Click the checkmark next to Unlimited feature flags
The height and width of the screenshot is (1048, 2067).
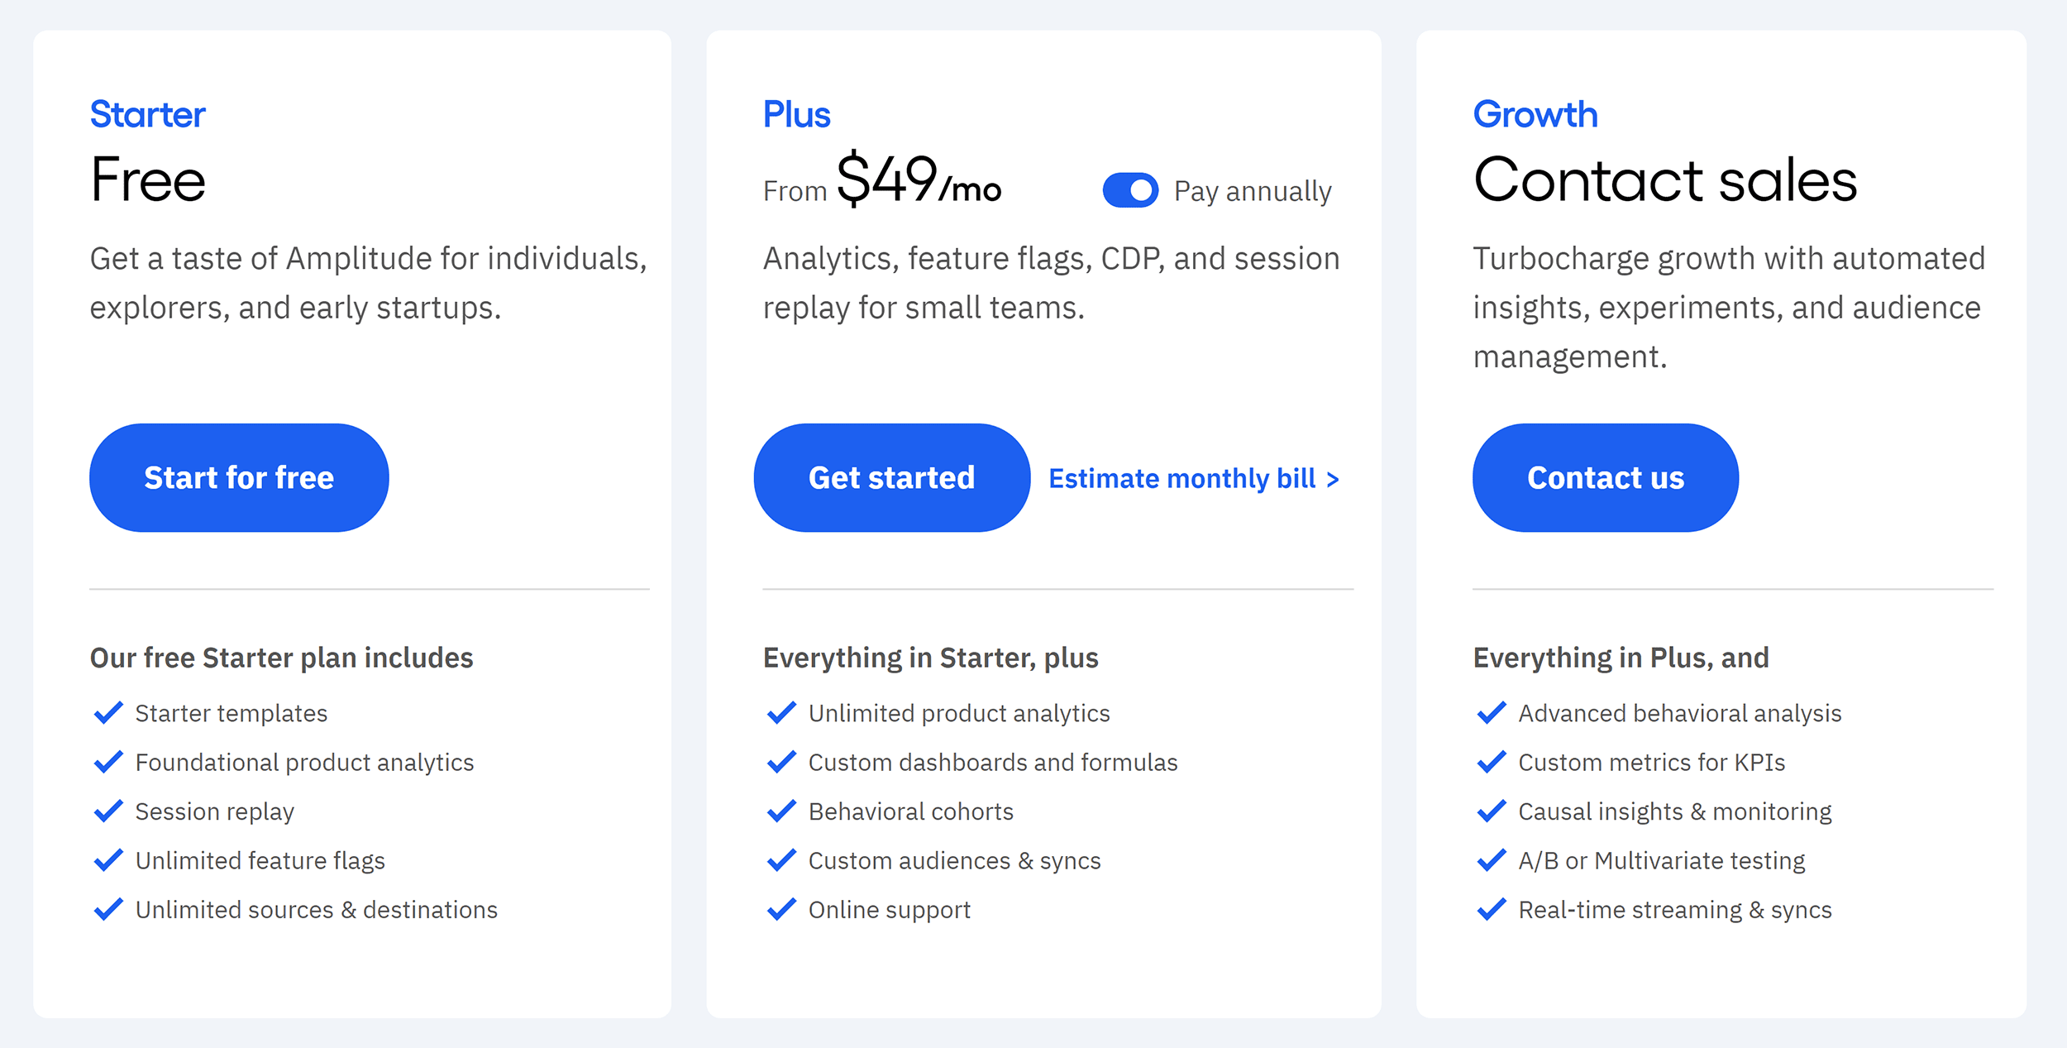pos(108,860)
